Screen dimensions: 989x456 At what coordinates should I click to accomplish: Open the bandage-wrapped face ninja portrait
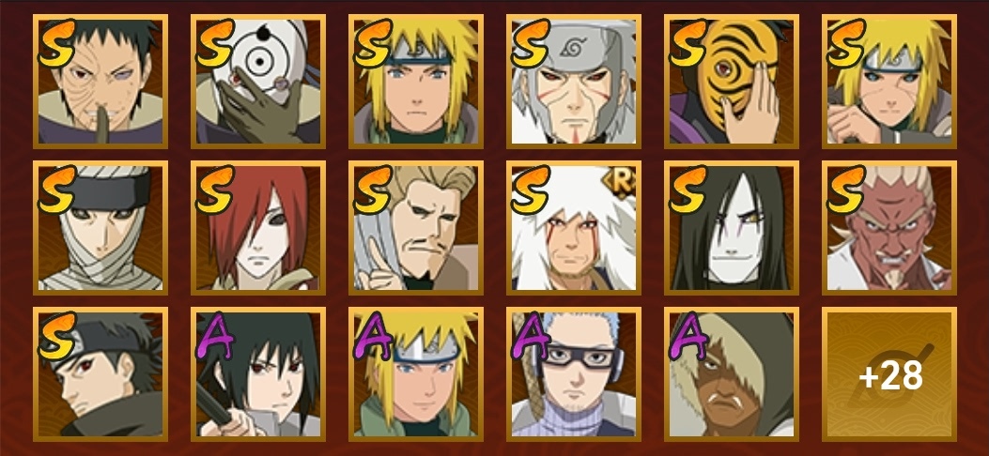tap(100, 227)
